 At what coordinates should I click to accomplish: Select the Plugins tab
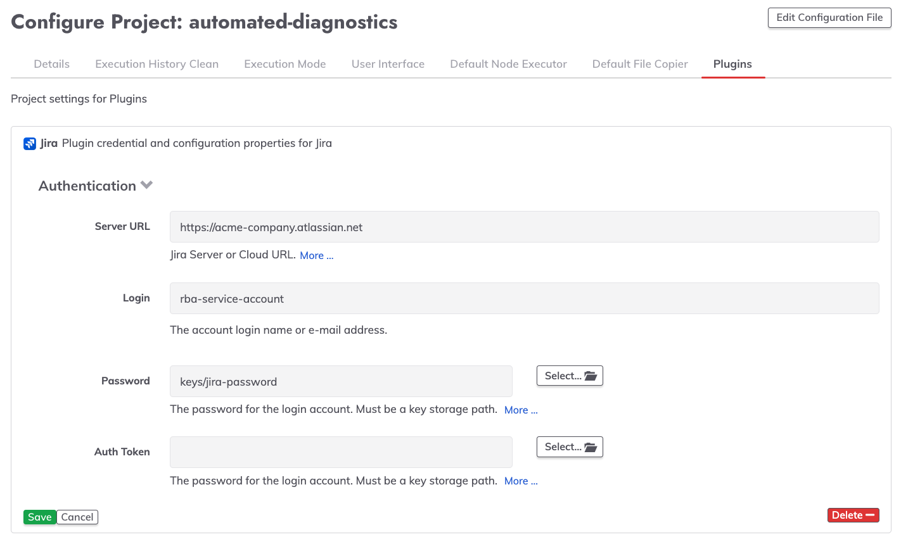pyautogui.click(x=732, y=64)
